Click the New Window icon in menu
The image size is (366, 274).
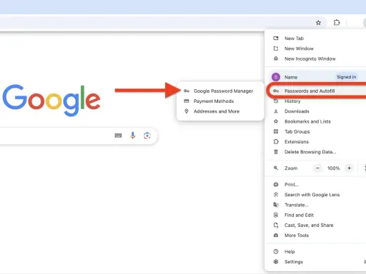click(x=276, y=49)
